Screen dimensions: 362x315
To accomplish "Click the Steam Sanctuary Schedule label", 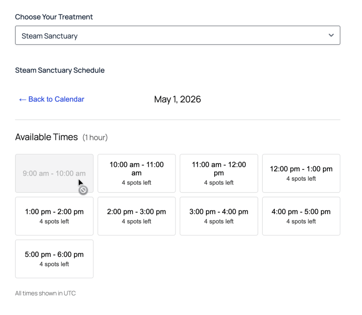I will (60, 70).
